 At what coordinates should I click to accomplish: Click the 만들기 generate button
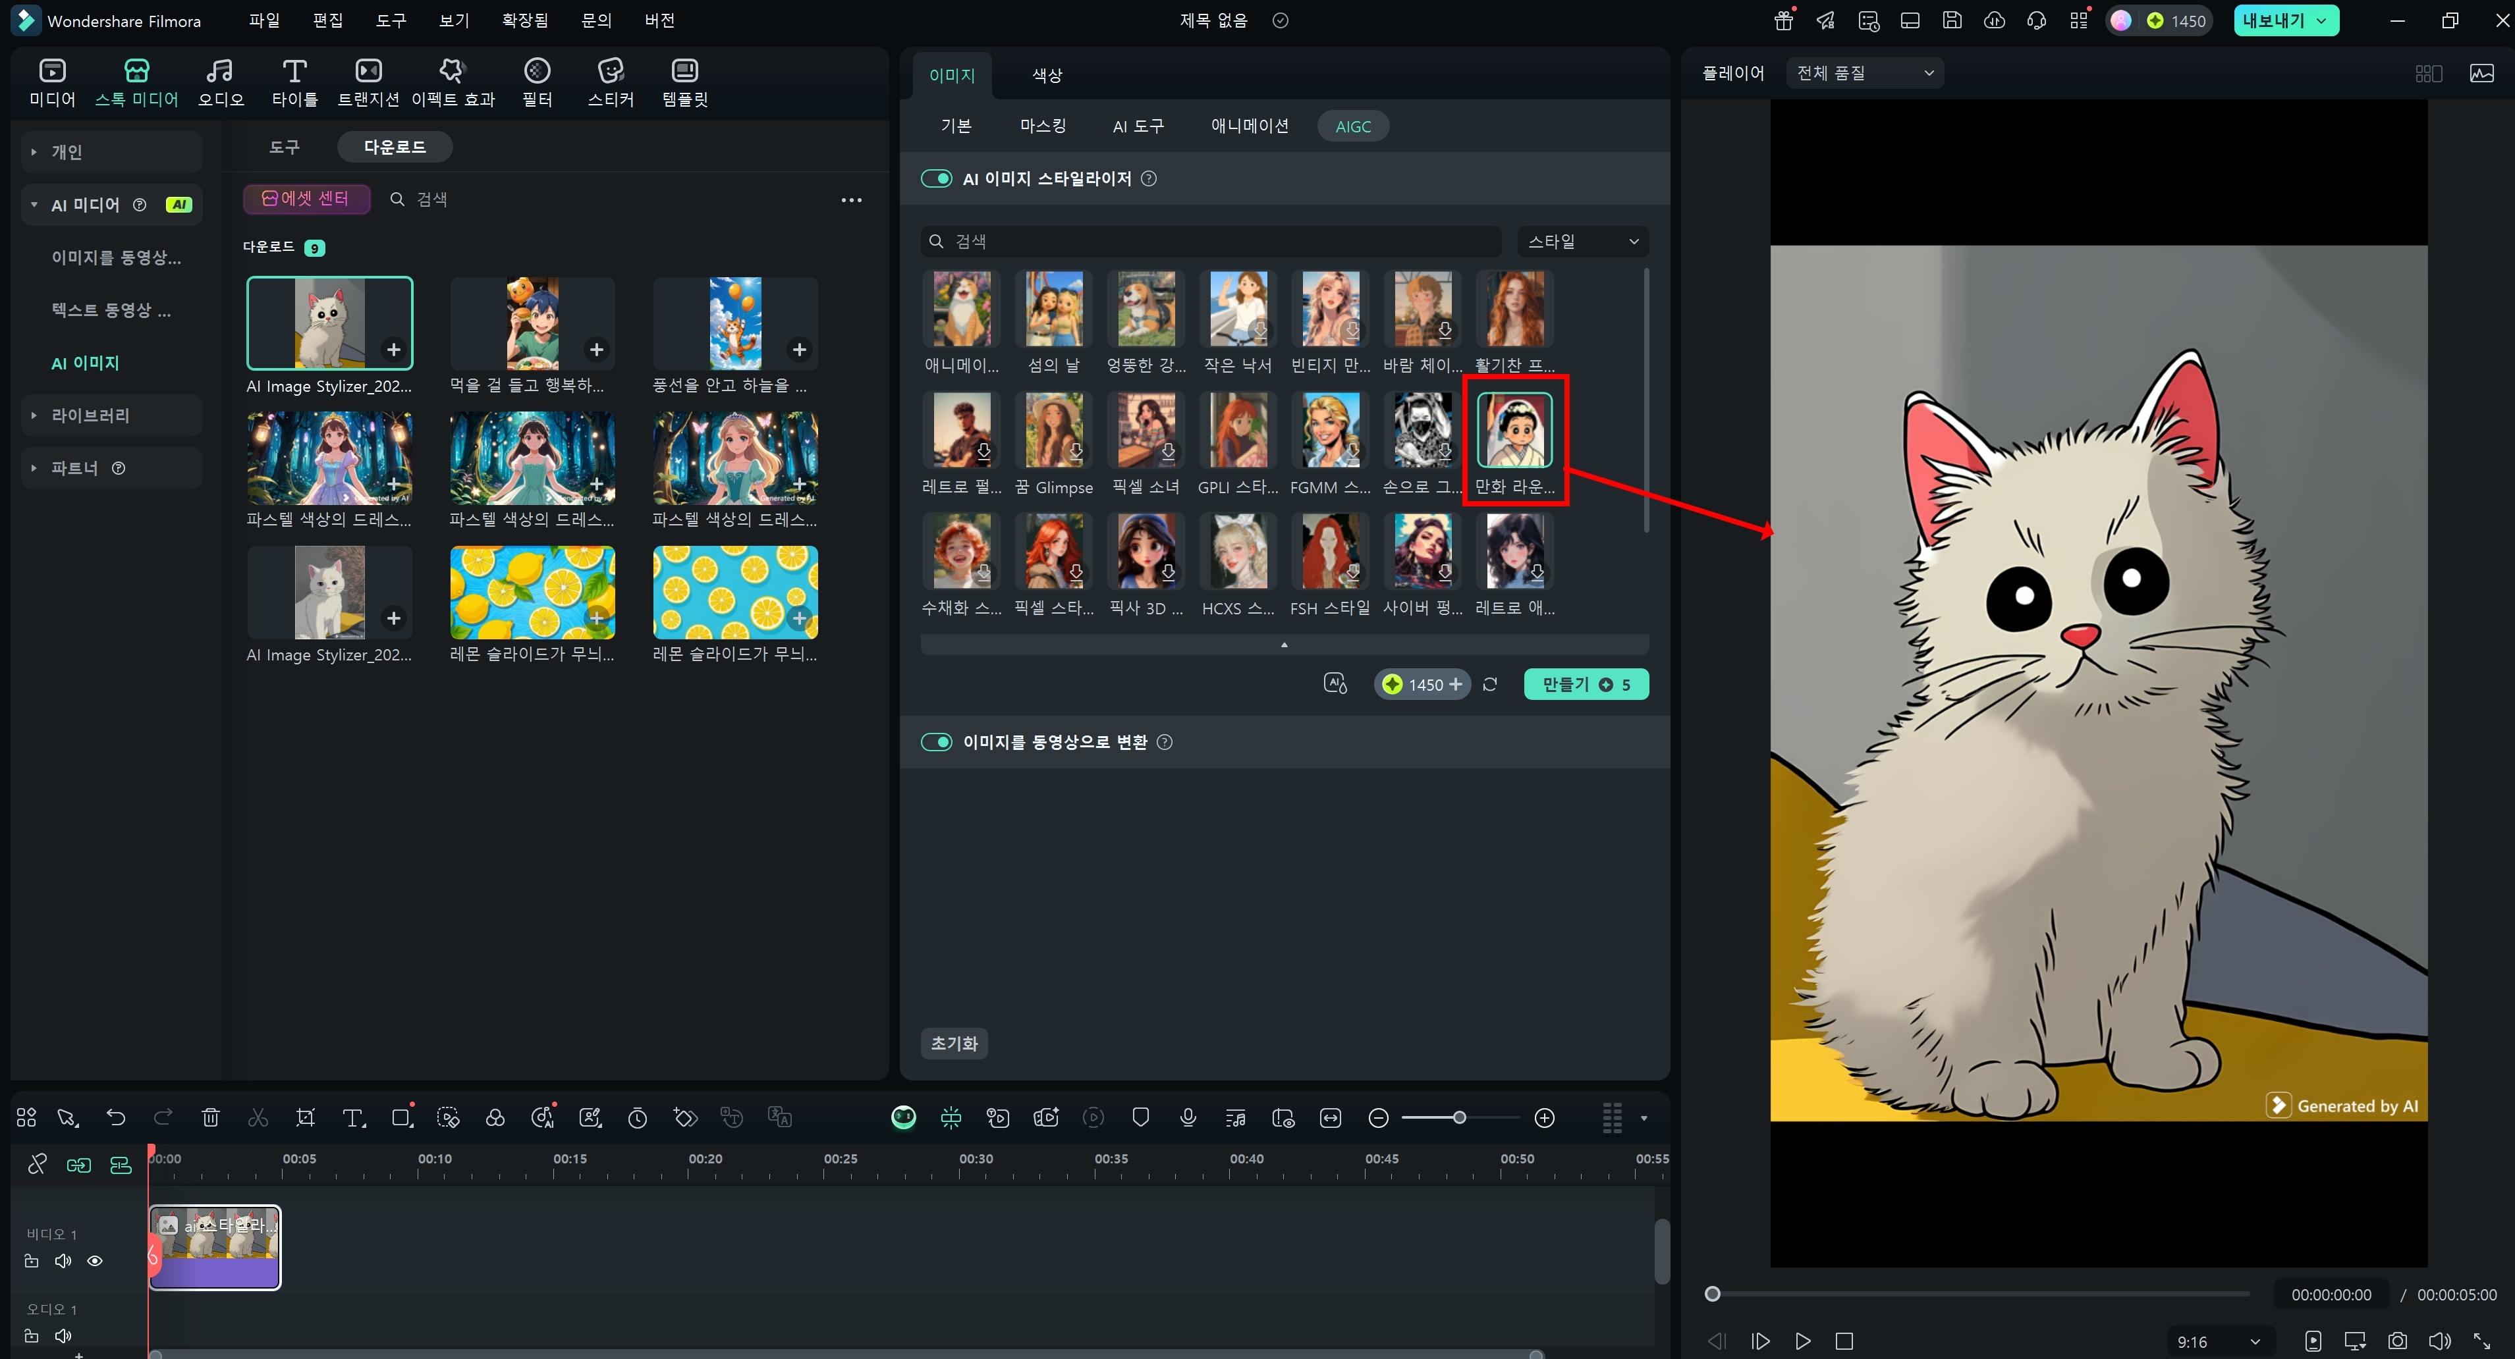point(1586,685)
